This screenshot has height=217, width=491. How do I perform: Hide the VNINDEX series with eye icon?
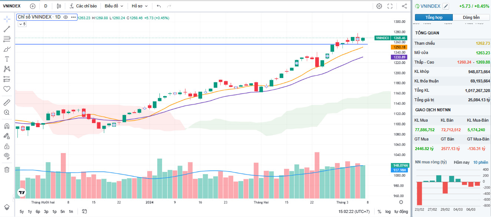point(66,17)
